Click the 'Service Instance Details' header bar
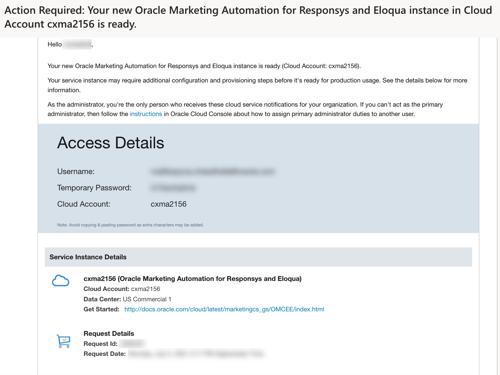This screenshot has width=500, height=375. coord(258,257)
